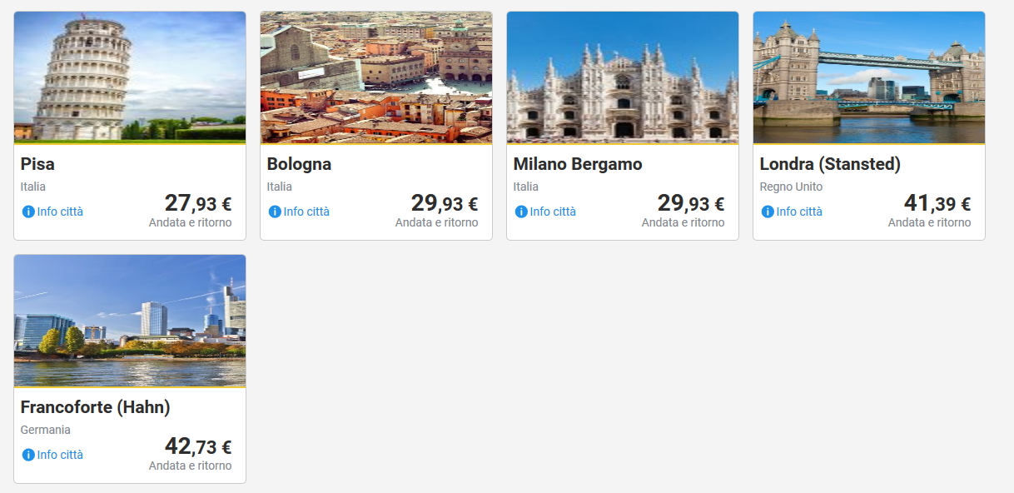Click the info icon on Milano Bergamo card
Screen dimensions: 1014x493
[x=521, y=212]
